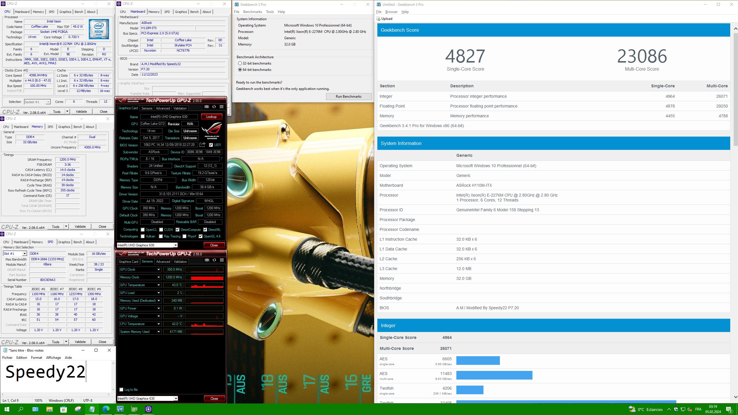738x415 pixels.
Task: Click the Notepad horizontal scrollbar
Action: pos(56,394)
